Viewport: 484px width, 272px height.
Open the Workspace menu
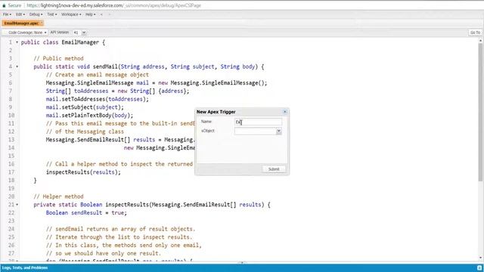click(71, 14)
